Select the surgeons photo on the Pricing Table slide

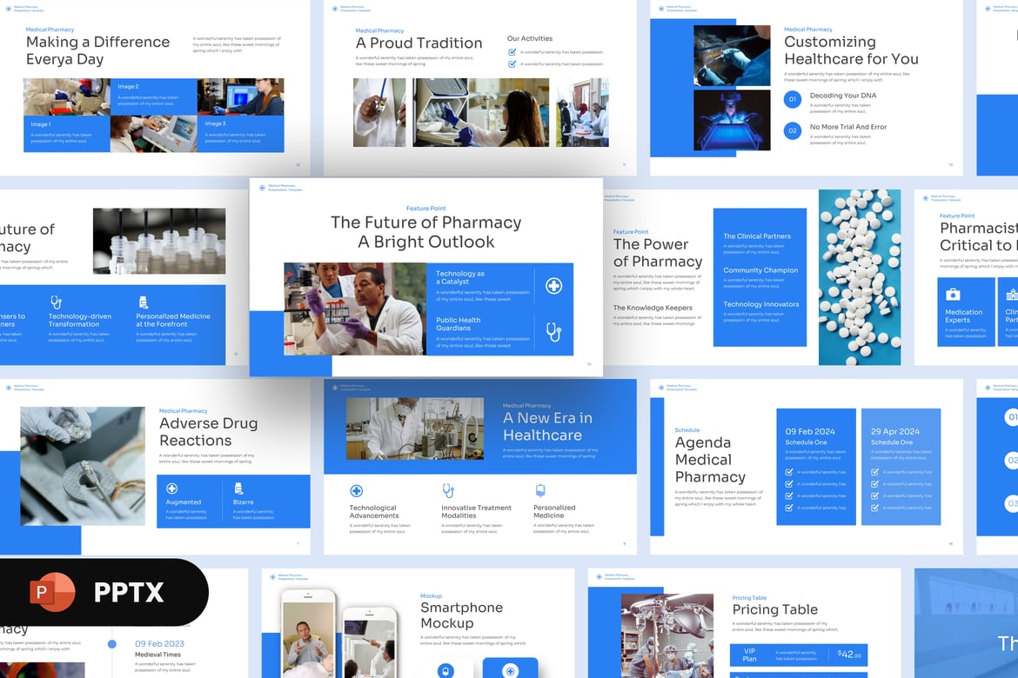(x=666, y=635)
